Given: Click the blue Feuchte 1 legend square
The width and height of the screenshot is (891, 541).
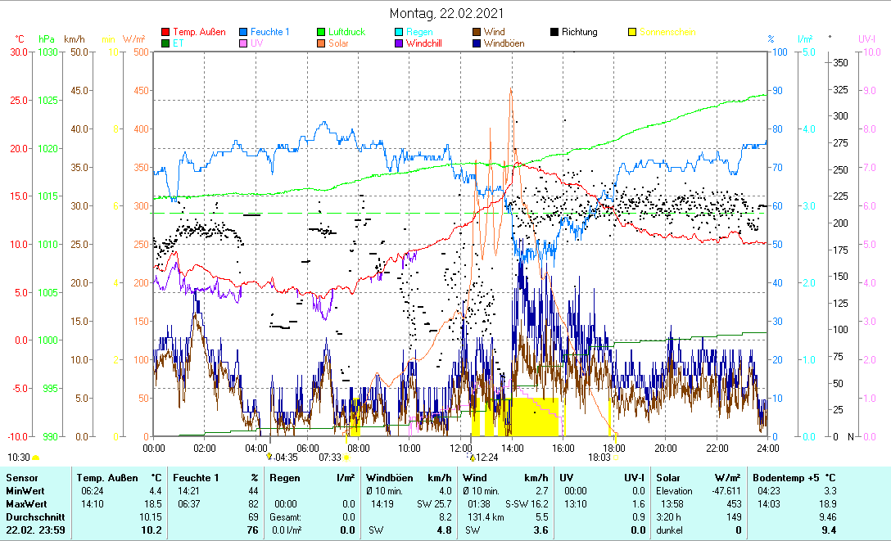Looking at the screenshot, I should [244, 33].
